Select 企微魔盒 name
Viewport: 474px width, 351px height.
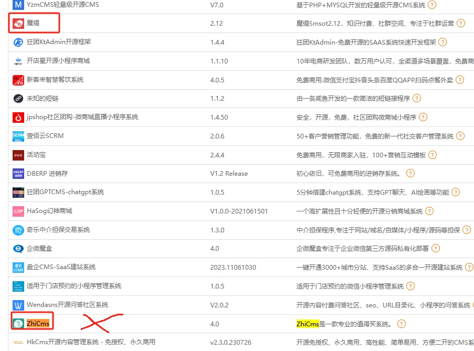click(x=39, y=248)
